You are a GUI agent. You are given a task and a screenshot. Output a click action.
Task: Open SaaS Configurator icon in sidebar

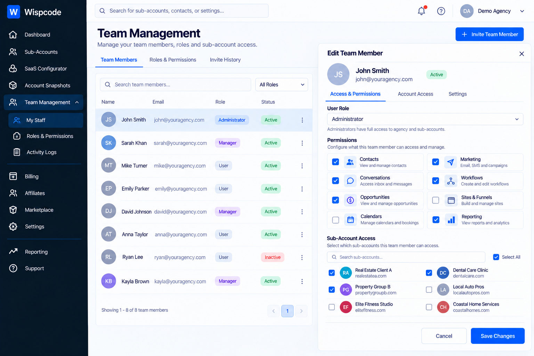[13, 68]
